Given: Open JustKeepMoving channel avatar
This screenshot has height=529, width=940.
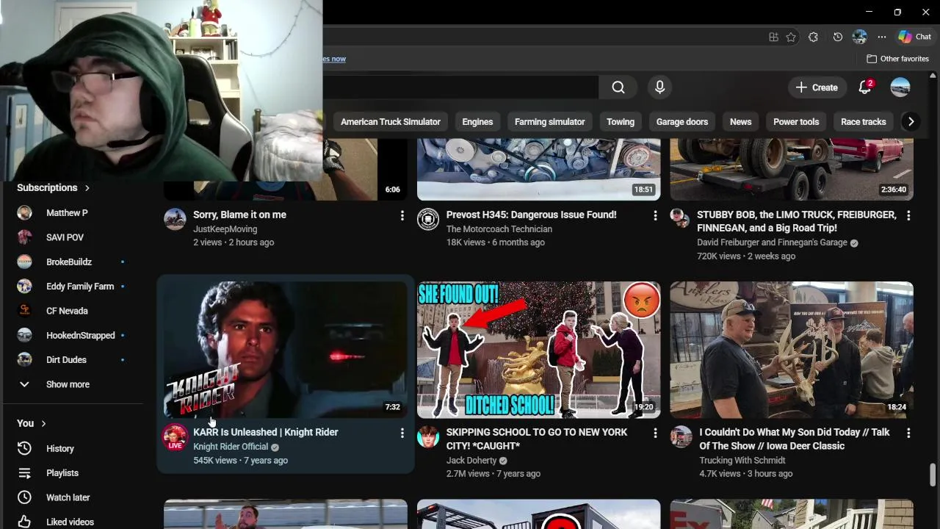Looking at the screenshot, I should (x=175, y=219).
